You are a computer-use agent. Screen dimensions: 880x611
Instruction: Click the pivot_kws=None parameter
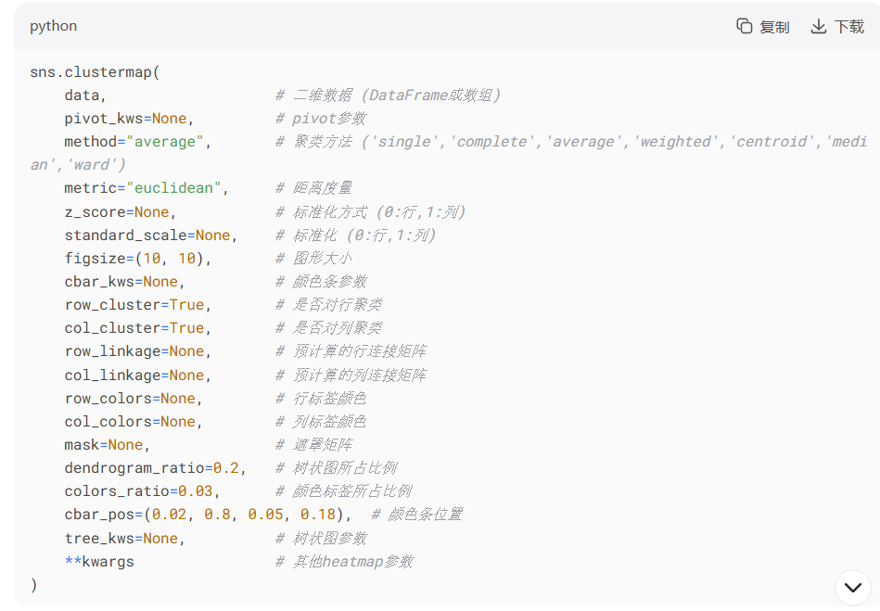(x=126, y=119)
